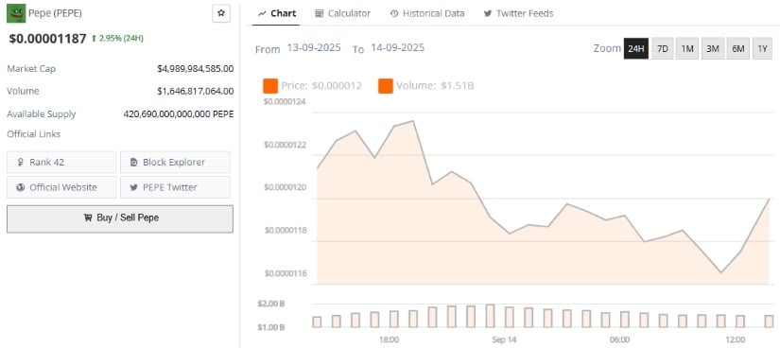Click the calculator icon on Calculator tab
780x348 pixels.
click(320, 13)
